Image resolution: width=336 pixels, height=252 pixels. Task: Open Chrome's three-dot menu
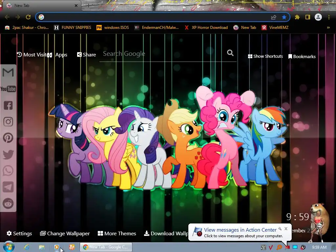point(329,17)
